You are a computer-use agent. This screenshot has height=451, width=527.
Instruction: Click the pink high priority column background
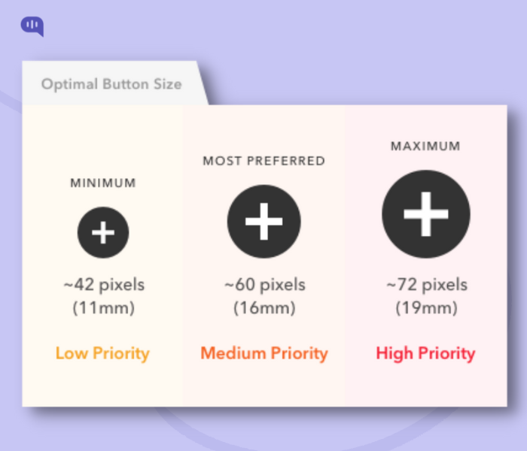click(426, 256)
